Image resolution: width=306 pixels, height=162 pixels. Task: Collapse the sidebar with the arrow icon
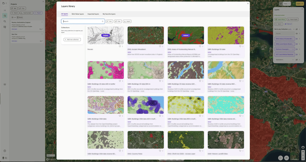(5, 10)
